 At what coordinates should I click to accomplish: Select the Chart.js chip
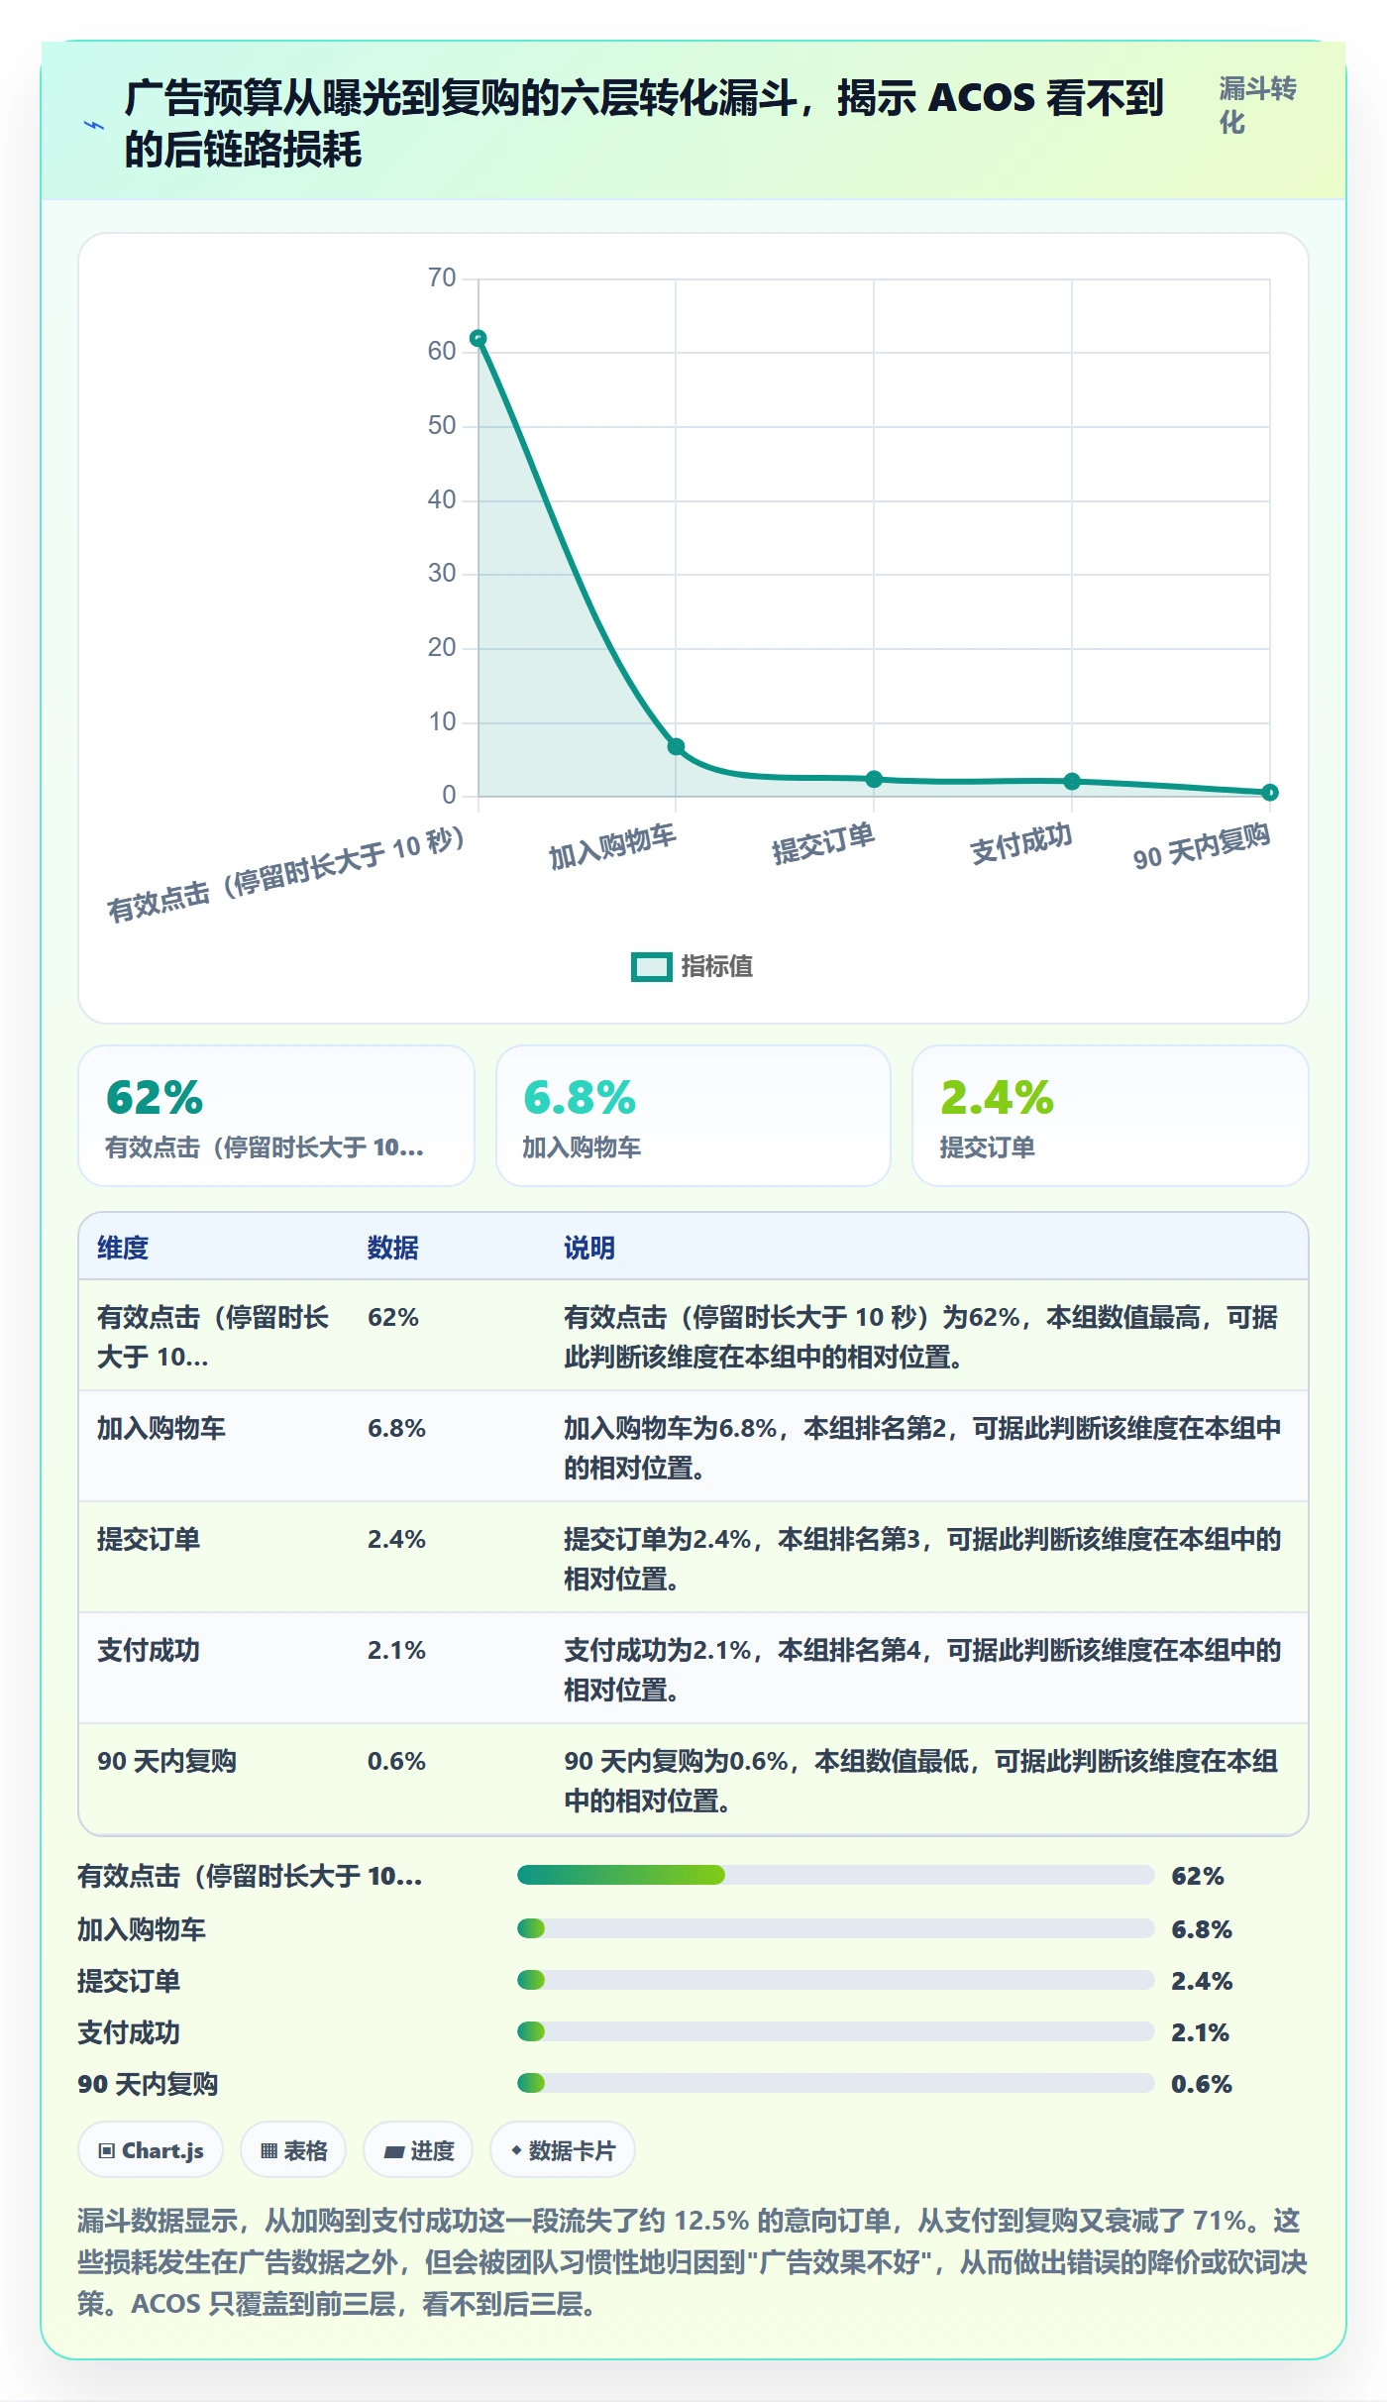click(151, 2149)
